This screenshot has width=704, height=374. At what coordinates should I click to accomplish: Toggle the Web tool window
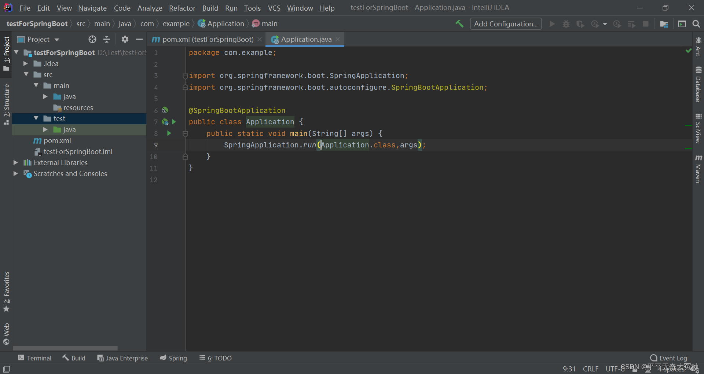click(x=6, y=334)
